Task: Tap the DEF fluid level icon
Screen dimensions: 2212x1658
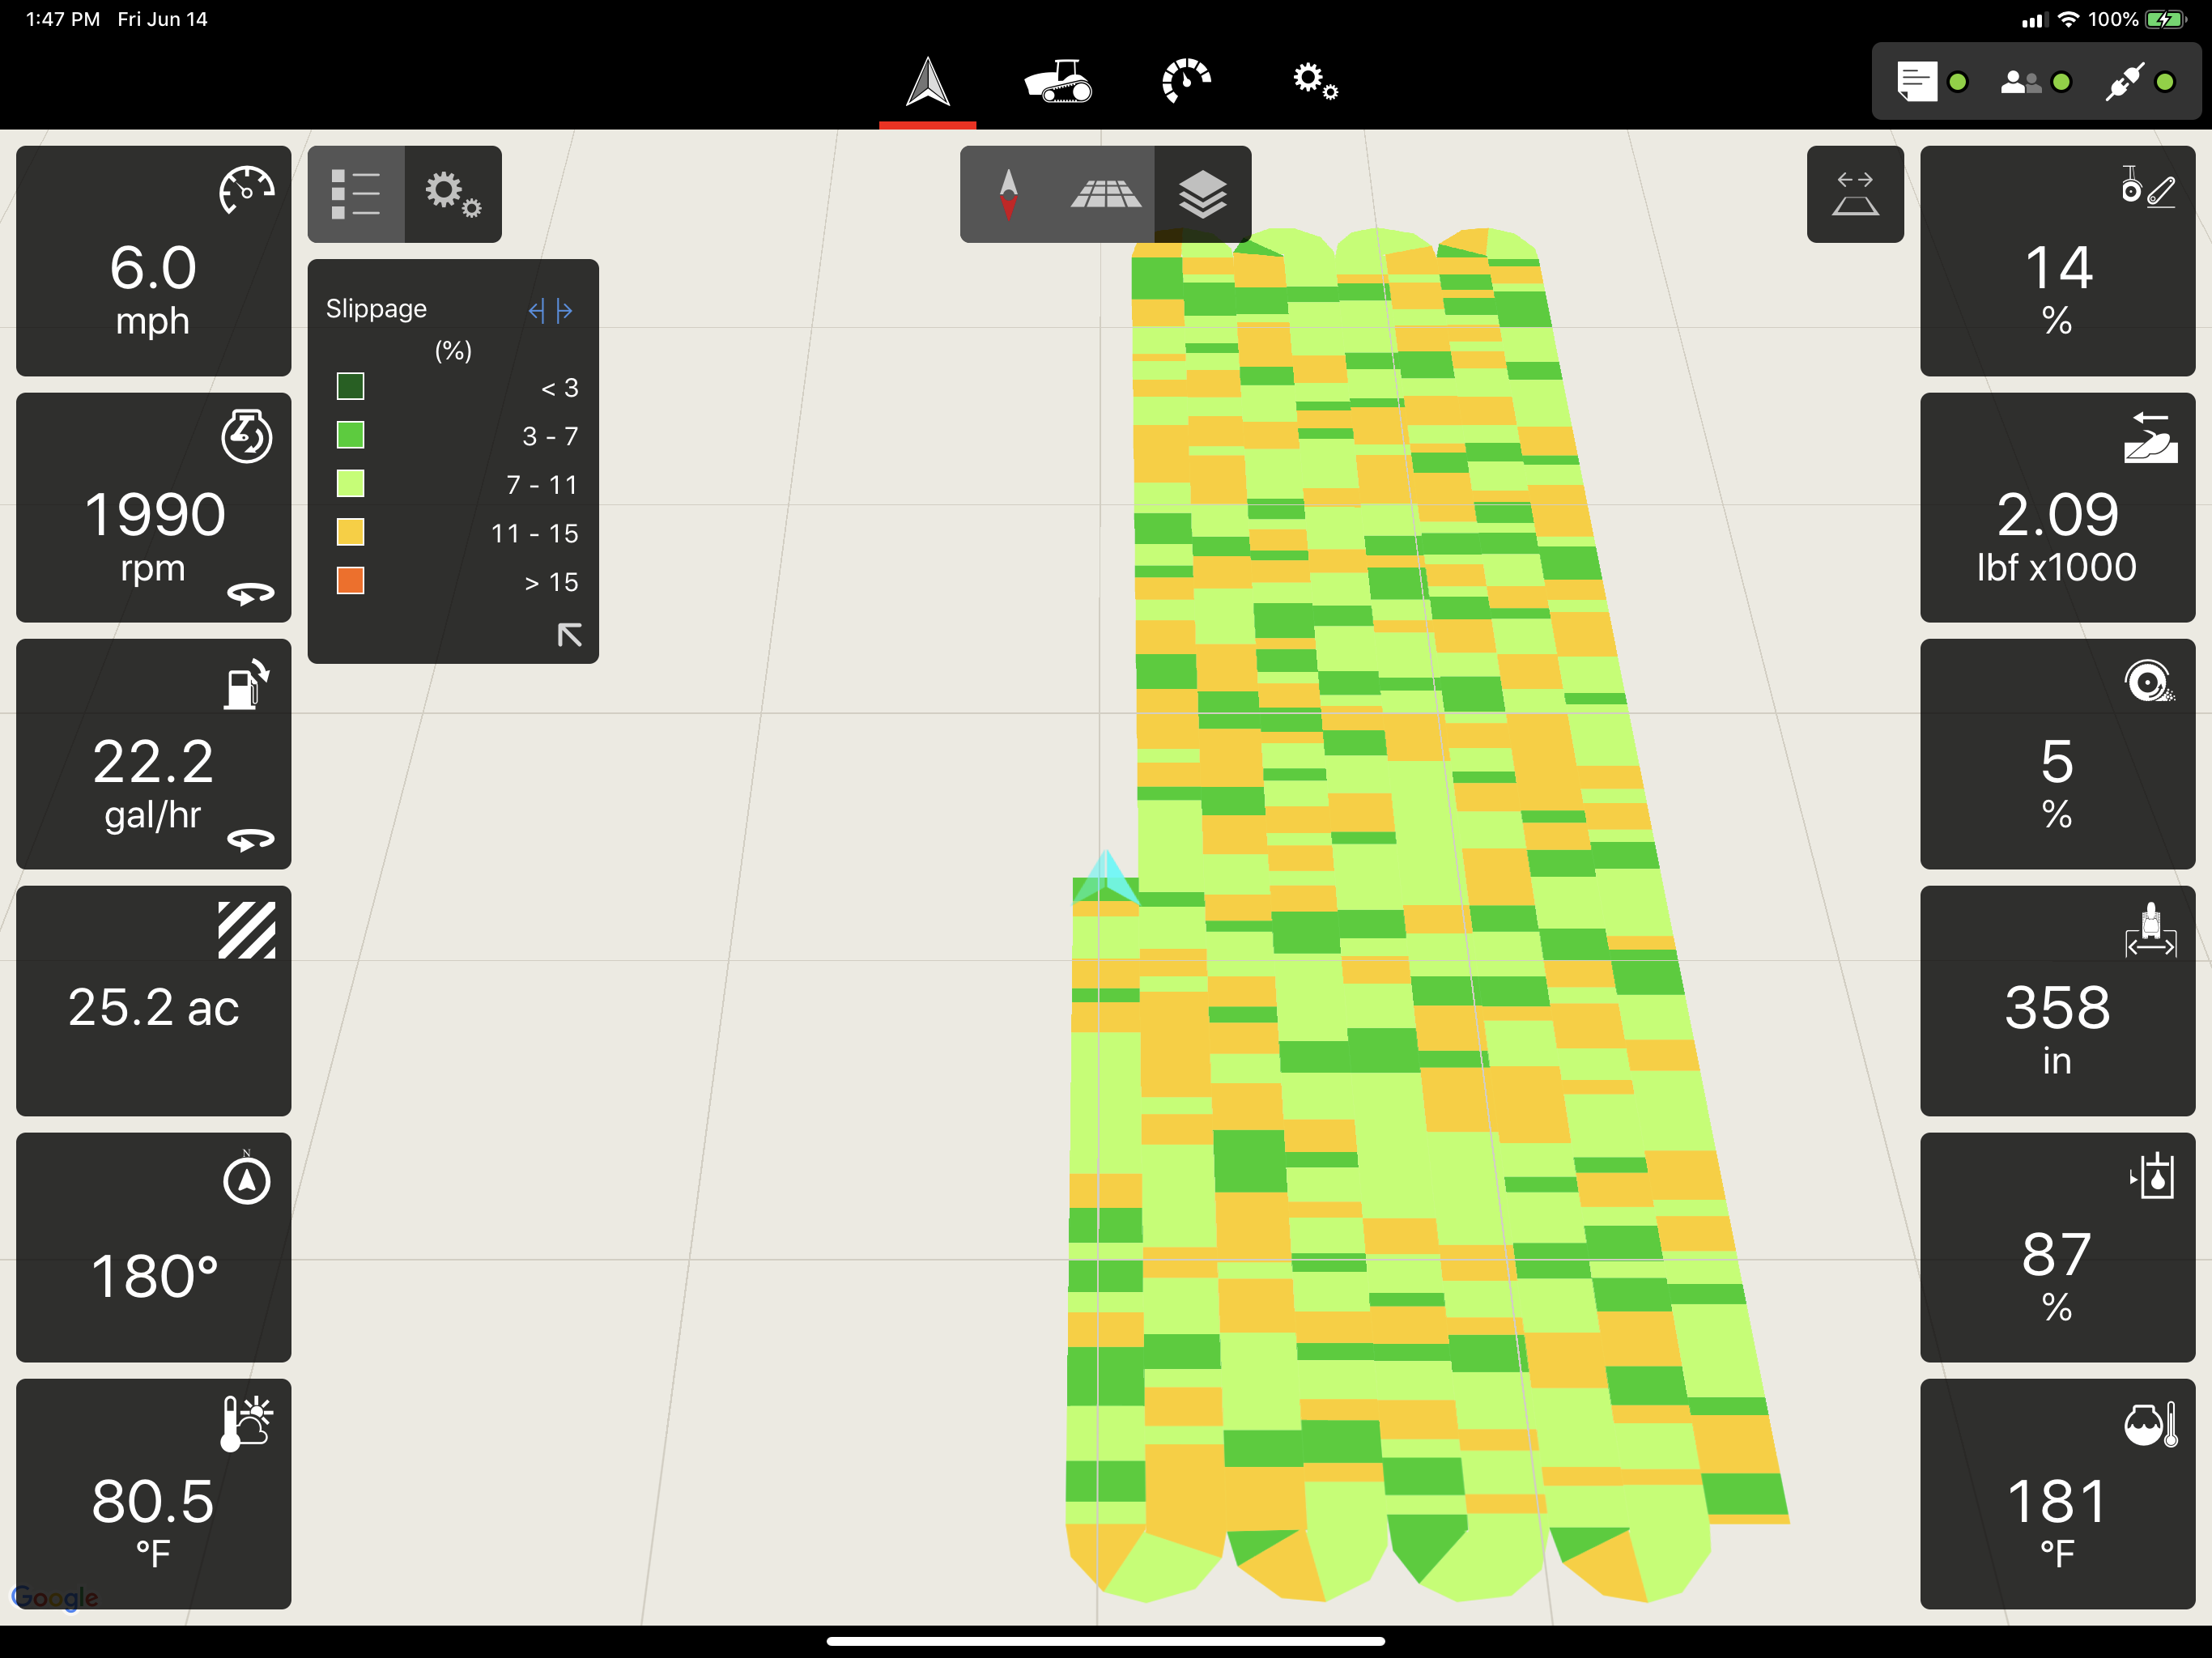Action: pyautogui.click(x=2152, y=1176)
